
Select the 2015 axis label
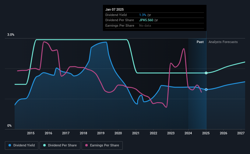tap(31, 133)
